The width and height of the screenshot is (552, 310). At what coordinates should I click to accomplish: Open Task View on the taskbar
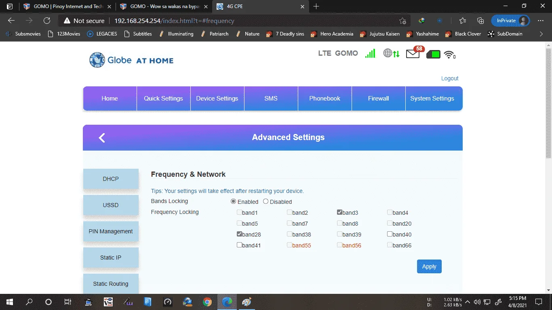68,302
